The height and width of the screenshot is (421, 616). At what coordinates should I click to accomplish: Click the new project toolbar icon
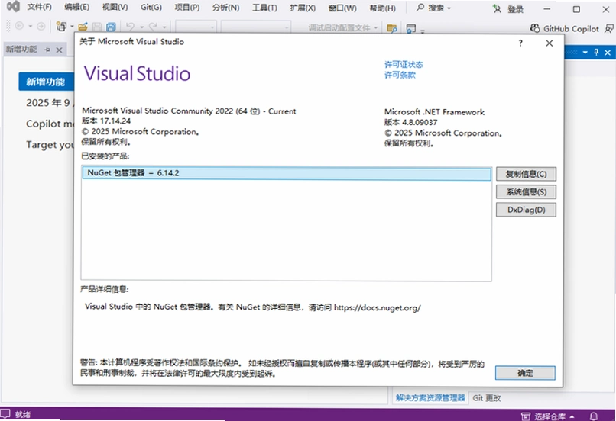tap(61, 27)
